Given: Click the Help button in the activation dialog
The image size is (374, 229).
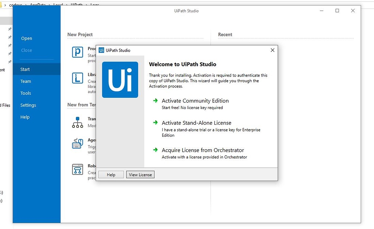Looking at the screenshot, I should point(111,174).
